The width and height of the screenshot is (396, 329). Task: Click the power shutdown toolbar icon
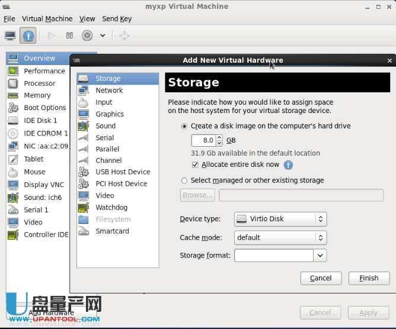point(87,36)
